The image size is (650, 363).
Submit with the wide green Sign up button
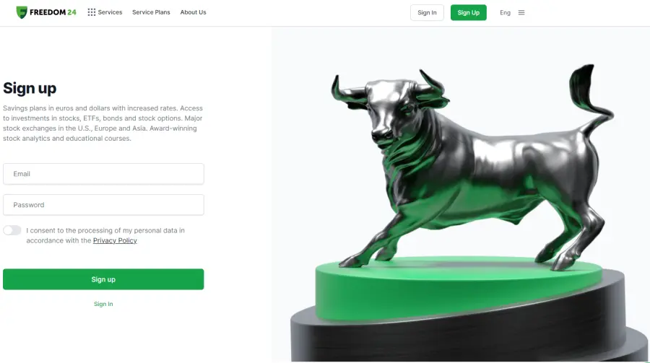pos(103,279)
